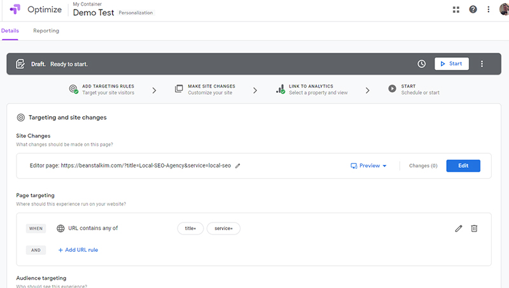
Task: Click the Google Optimize logo icon
Action: (x=15, y=10)
